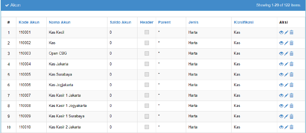The height and width of the screenshot is (133, 306).
Task: Toggle Header checkbox for Kas Kecil
Action: [147, 32]
